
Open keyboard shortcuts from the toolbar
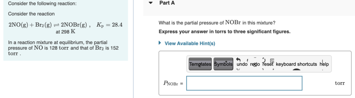(296, 64)
